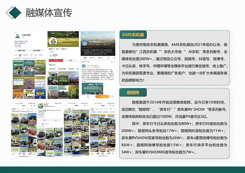Open the 商品橱窗 shop window icon
Image resolution: width=245 pixels, height=173 pixels.
(x=50, y=55)
